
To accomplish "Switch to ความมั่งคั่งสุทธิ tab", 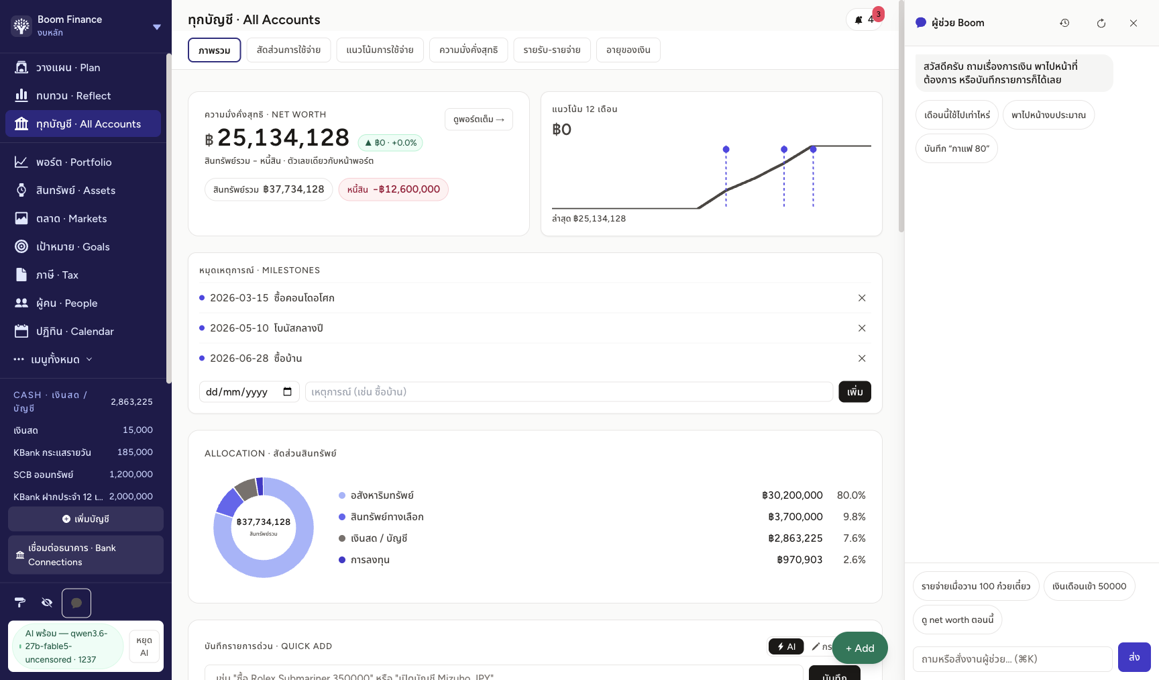I will coord(469,50).
